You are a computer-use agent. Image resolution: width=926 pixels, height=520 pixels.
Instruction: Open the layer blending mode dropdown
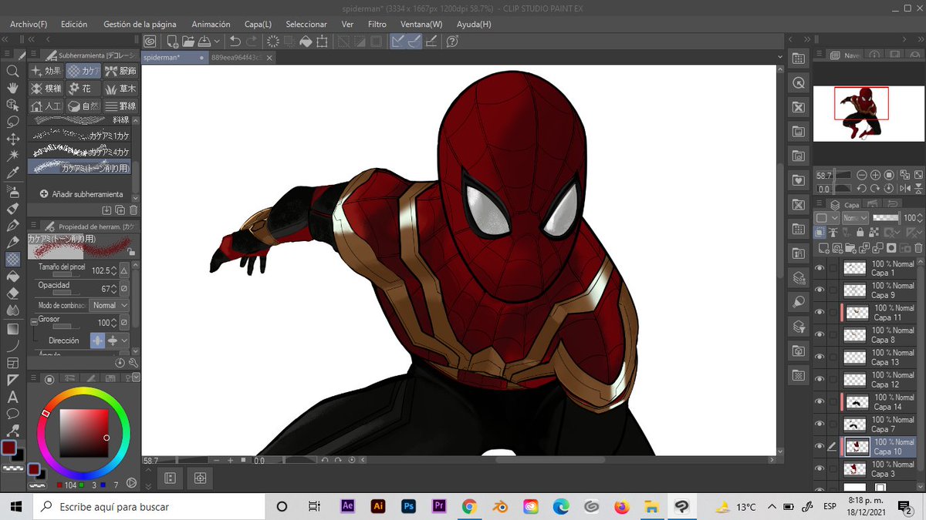click(854, 218)
